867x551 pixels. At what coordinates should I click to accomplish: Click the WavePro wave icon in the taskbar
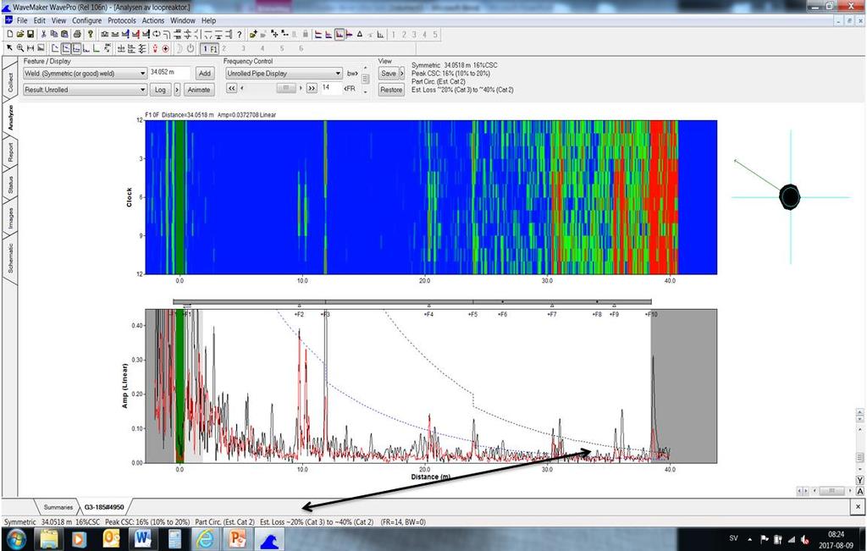(x=269, y=538)
